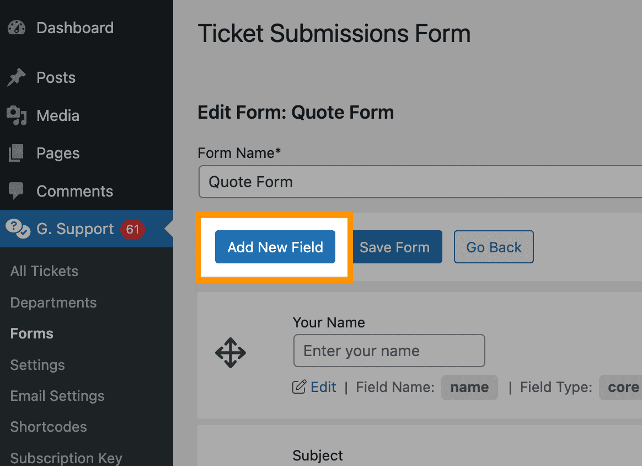Screen dimensions: 642x466
Task: Go to Shortcodes submenu page
Action: coord(49,427)
